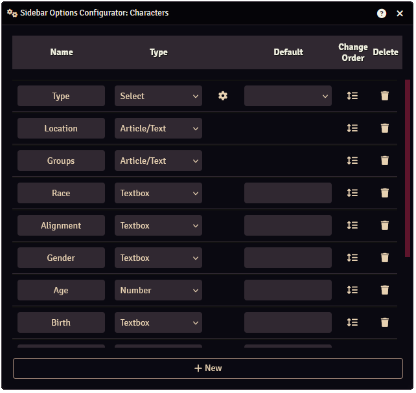Click the Default column header

[288, 52]
